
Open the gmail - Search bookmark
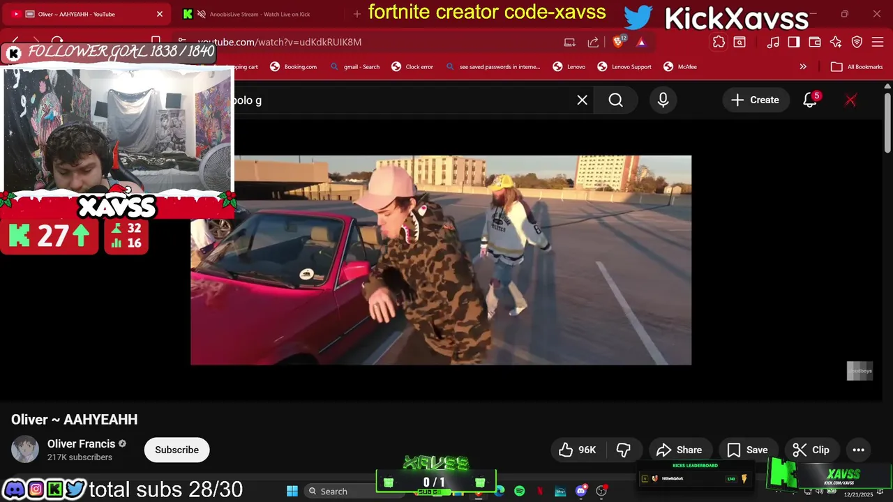pyautogui.click(x=355, y=67)
